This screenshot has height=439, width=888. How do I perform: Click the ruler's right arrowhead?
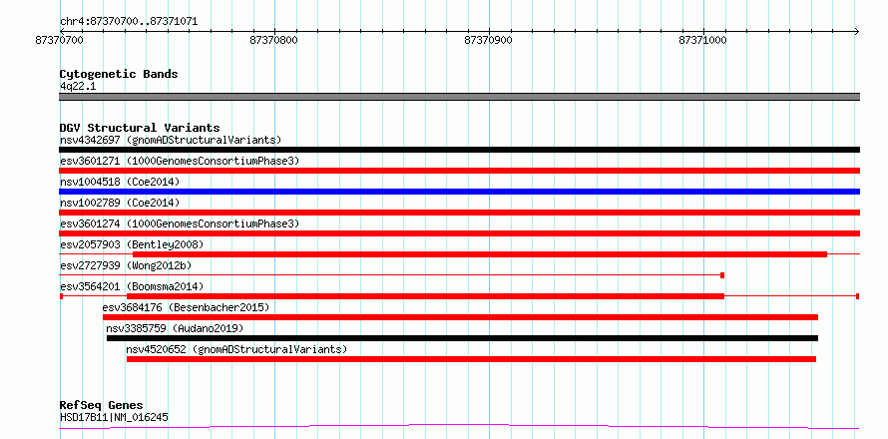coord(856,32)
